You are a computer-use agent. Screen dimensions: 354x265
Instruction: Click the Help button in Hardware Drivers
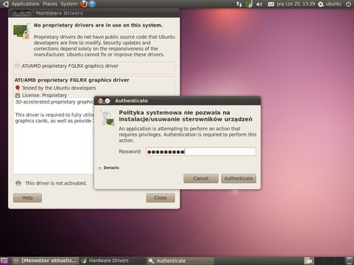pos(27,198)
